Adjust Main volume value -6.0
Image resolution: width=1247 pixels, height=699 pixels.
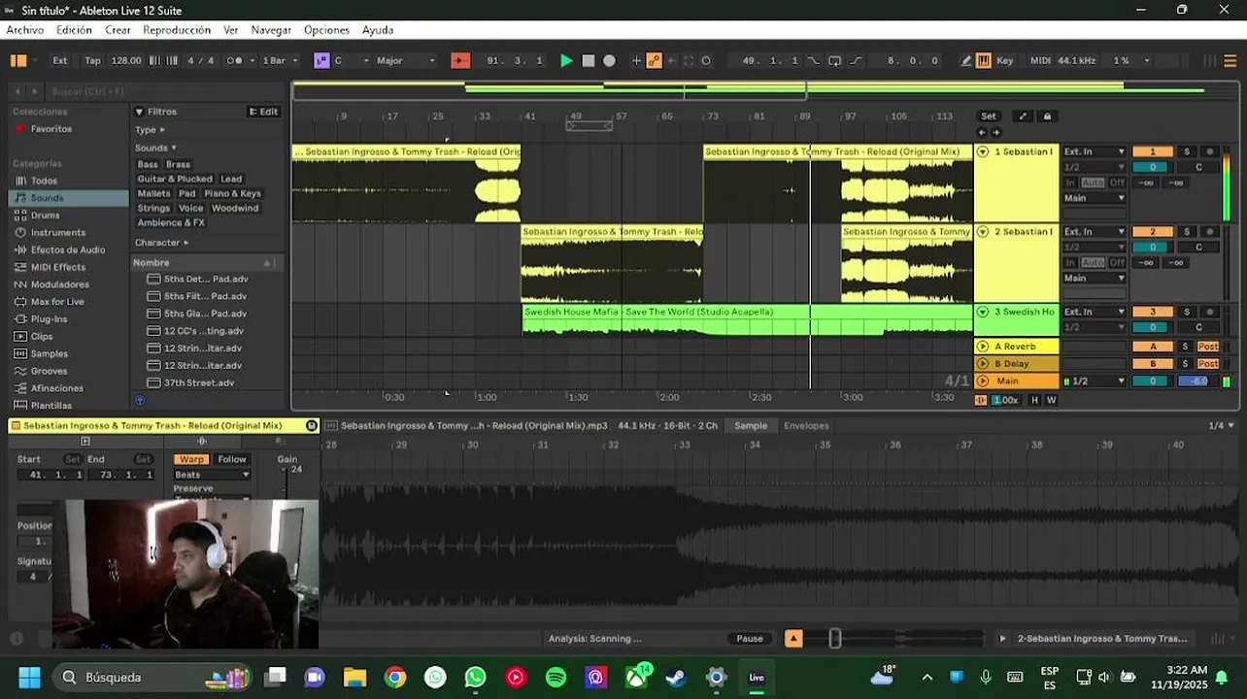coord(1198,382)
